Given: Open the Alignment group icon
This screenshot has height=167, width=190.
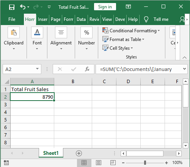Looking at the screenshot, I should pos(61,33).
